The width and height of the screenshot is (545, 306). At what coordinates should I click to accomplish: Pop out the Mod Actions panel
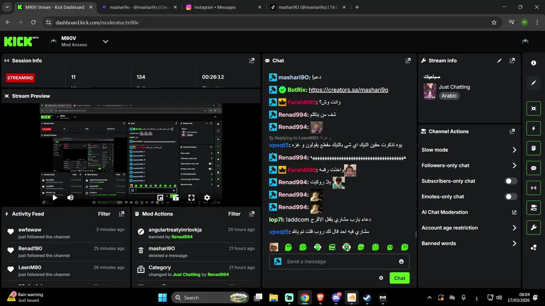(252, 214)
